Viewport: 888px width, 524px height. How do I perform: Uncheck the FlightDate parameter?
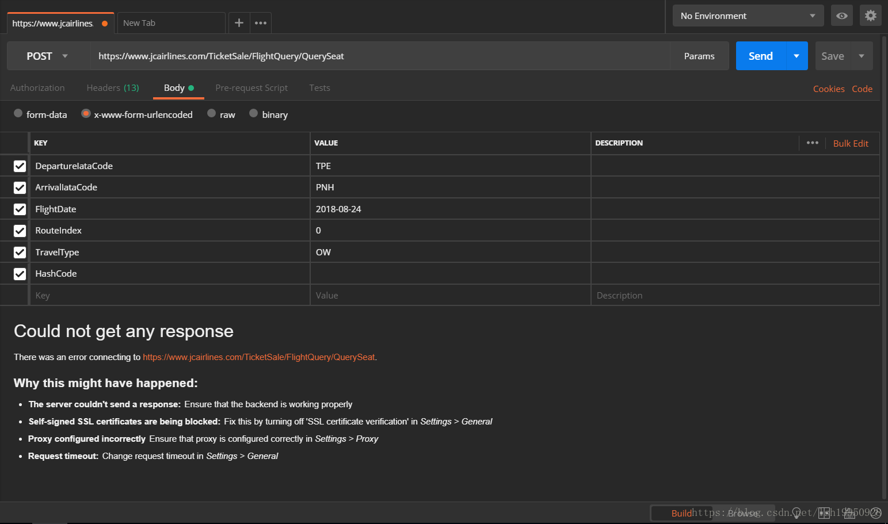[20, 209]
